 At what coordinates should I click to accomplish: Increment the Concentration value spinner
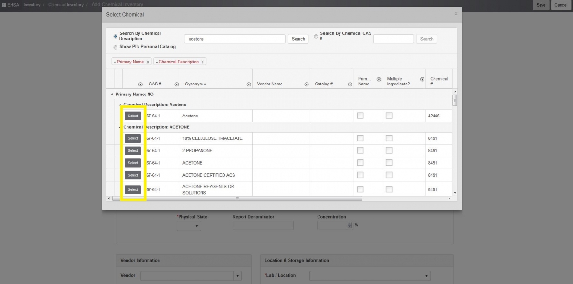pos(349,223)
